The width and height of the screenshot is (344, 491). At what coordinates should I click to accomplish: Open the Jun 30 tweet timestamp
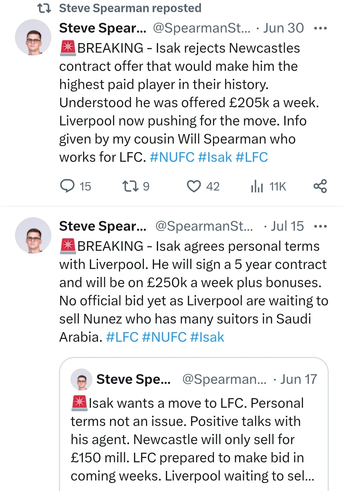[284, 28]
